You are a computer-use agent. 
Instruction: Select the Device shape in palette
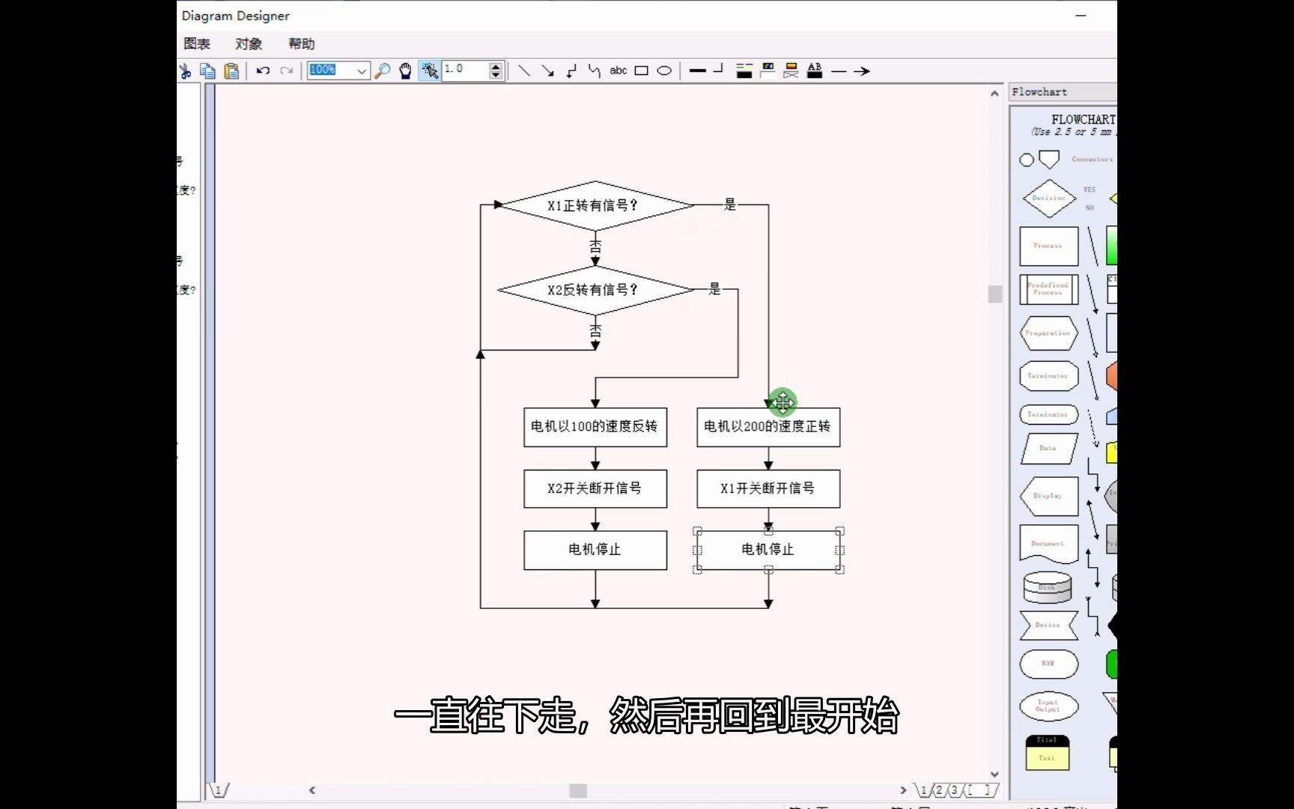tap(1048, 625)
